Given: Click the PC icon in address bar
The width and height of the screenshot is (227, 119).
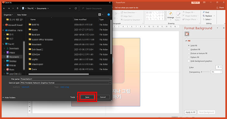Looking at the screenshot, I should click(23, 8).
